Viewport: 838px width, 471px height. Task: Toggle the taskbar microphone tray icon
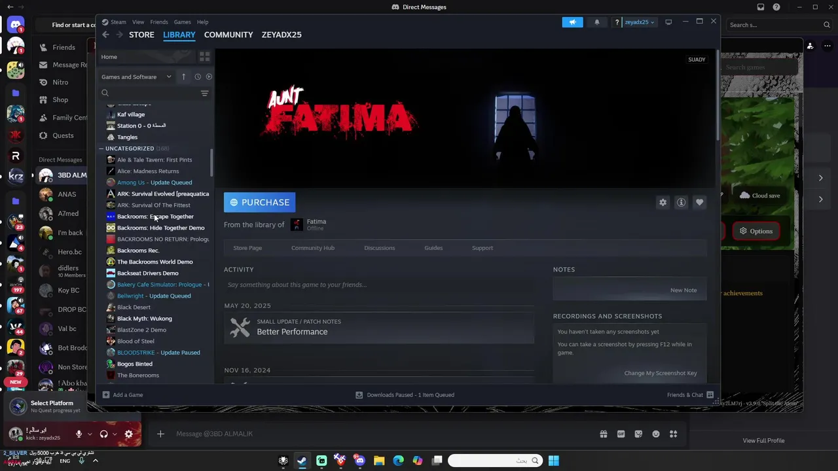(82, 461)
